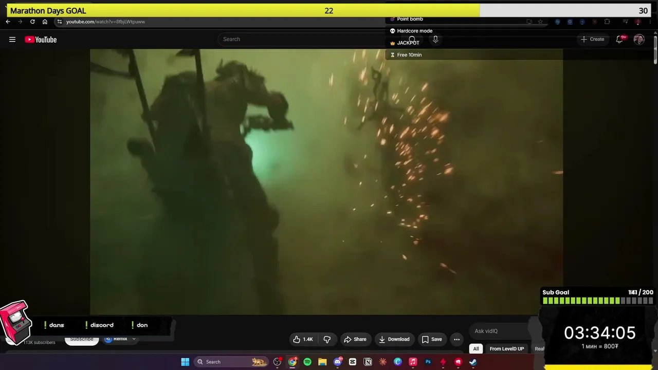The height and width of the screenshot is (370, 658).
Task: Click the Point bomb reward item
Action: point(406,19)
